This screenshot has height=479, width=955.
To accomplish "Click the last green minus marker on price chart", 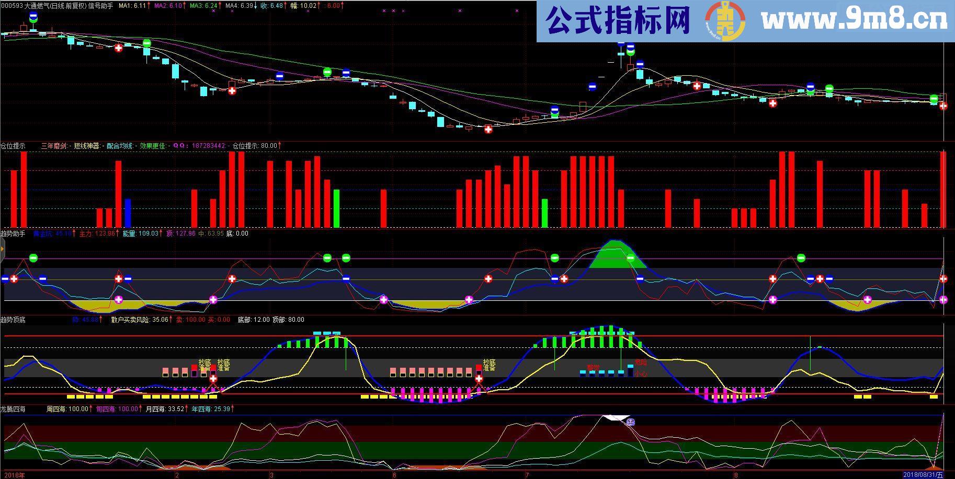I will [934, 98].
